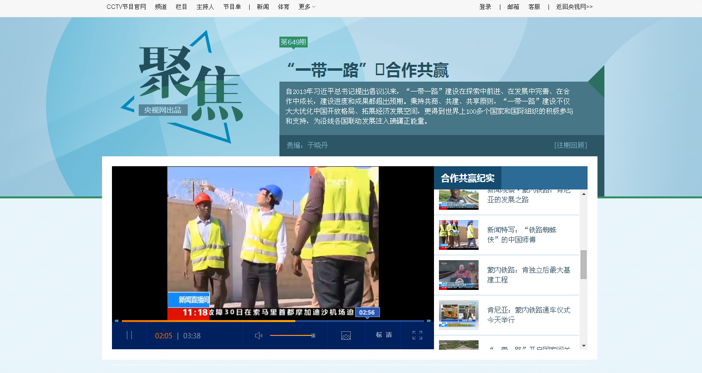This screenshot has height=373, width=702.
Task: Play the 蒙内铁路：肯独立后最大基建工程 video thumbnail
Action: [x=459, y=275]
